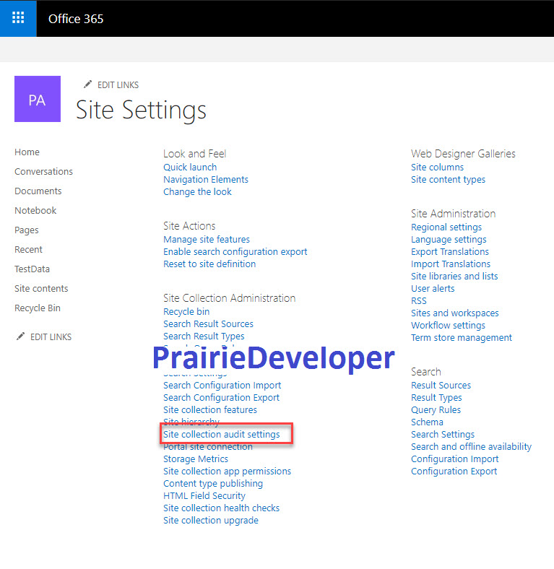The height and width of the screenshot is (569, 554).
Task: Open Site collection health checks
Action: click(x=222, y=508)
